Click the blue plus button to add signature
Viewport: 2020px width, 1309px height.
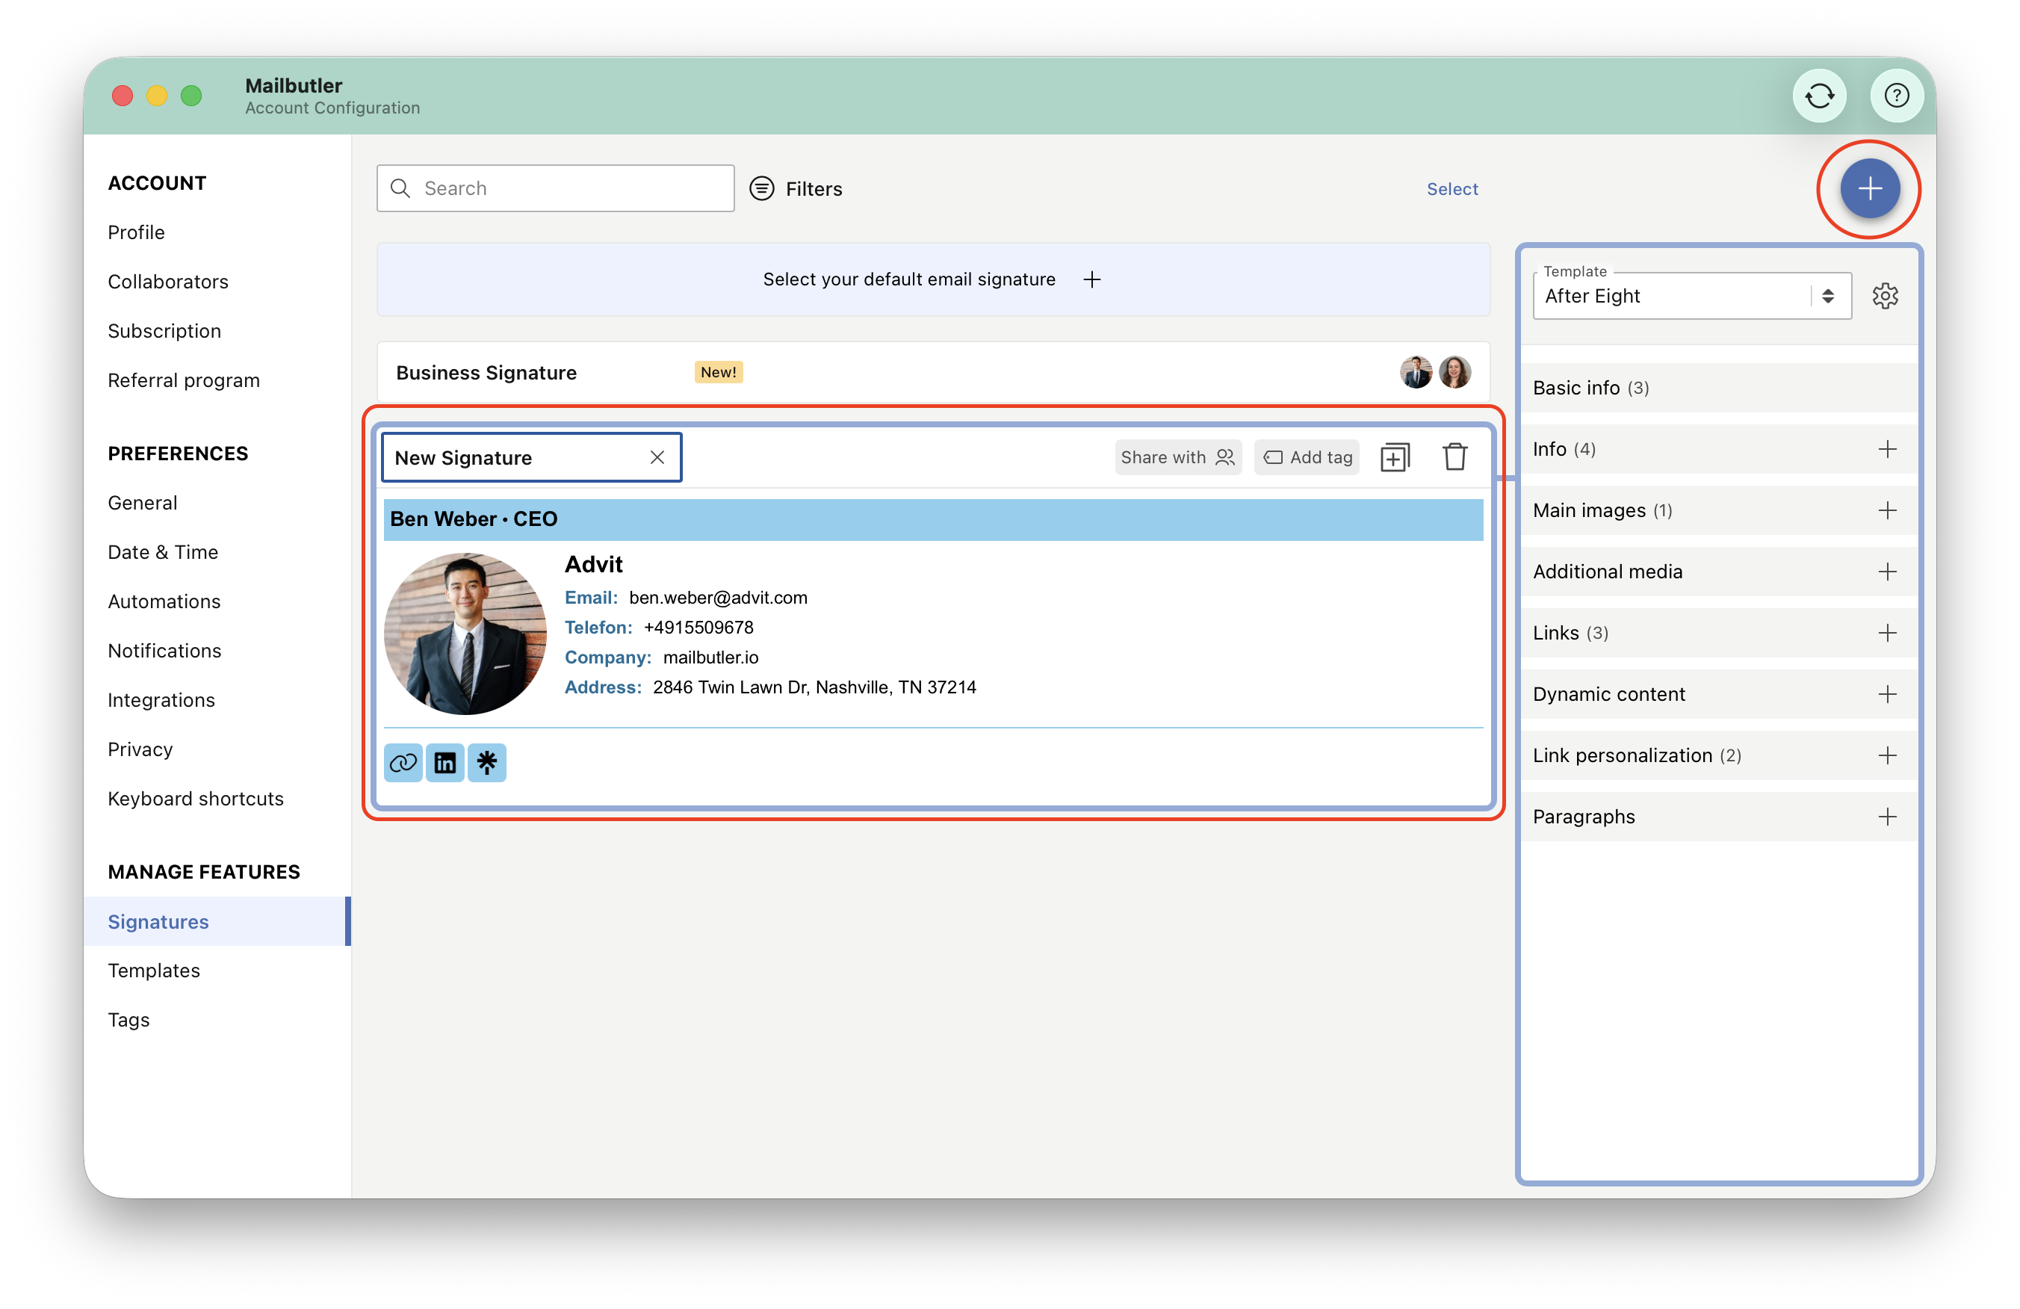point(1869,188)
